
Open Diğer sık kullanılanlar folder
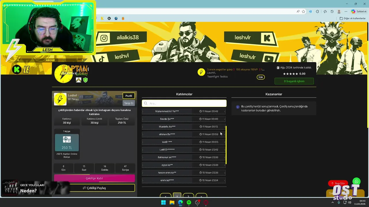353,18
